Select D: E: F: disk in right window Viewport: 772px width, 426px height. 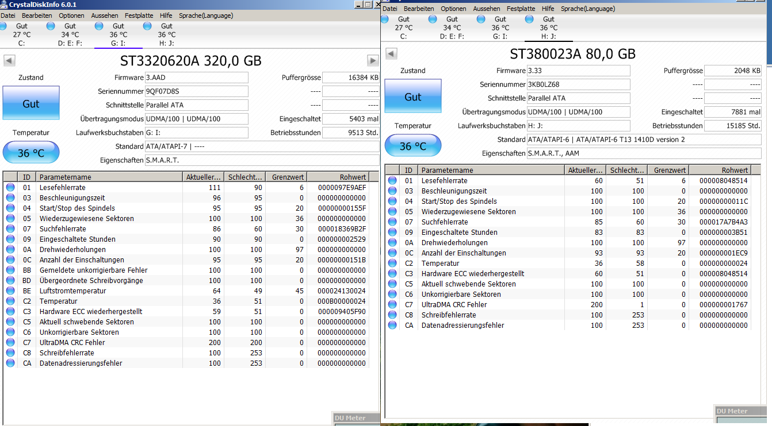452,28
